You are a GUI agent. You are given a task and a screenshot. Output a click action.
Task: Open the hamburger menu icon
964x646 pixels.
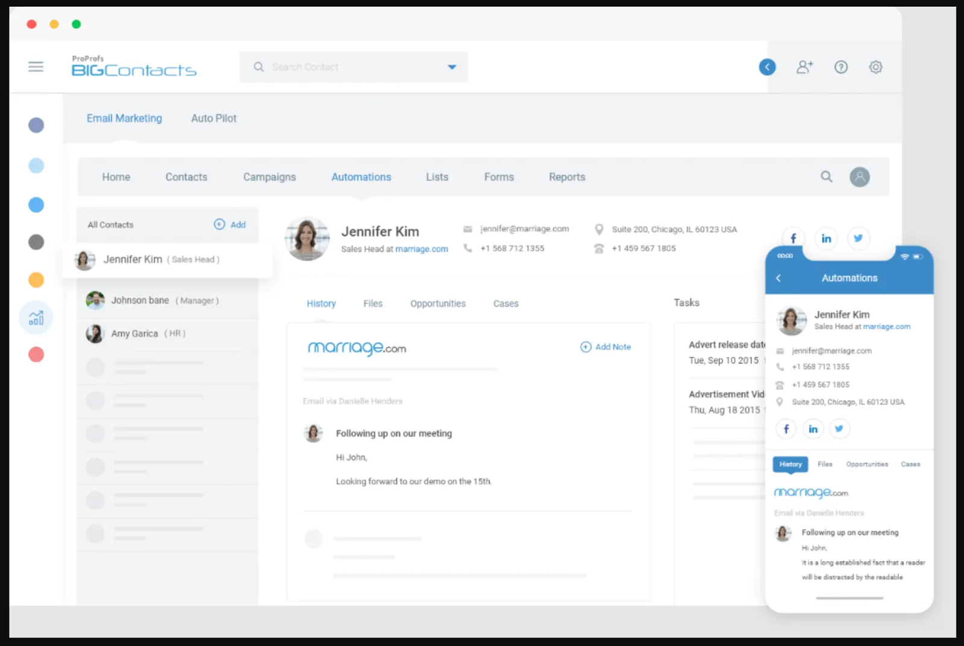pyautogui.click(x=36, y=67)
